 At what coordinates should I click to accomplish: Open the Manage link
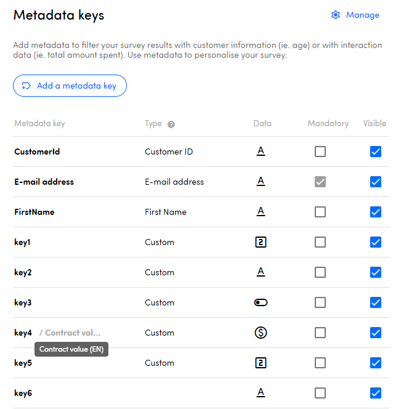[x=362, y=15]
